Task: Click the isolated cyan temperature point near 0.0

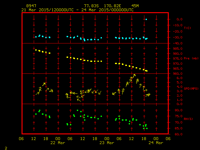Action: [x=146, y=19]
